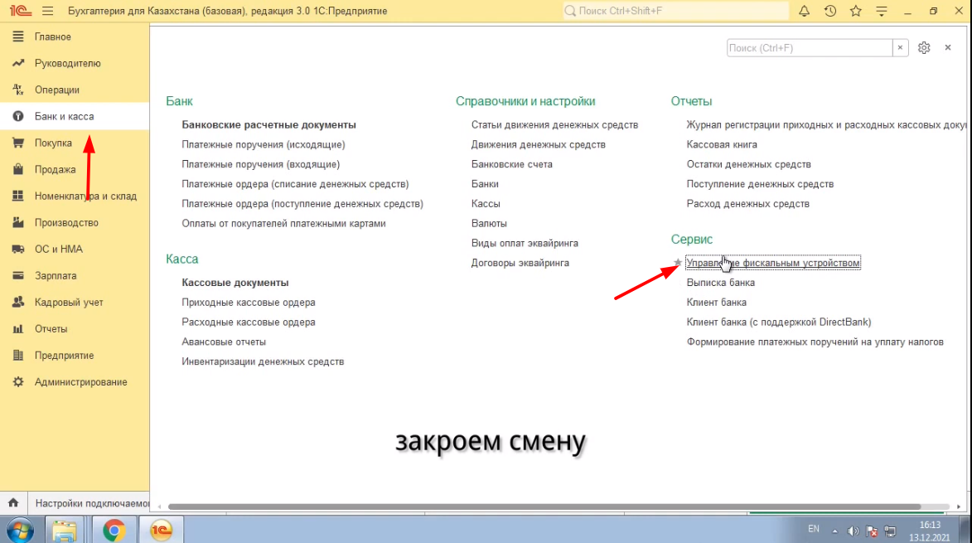The image size is (972, 543).
Task: Open Статьи движения денежных средств
Action: coord(554,124)
